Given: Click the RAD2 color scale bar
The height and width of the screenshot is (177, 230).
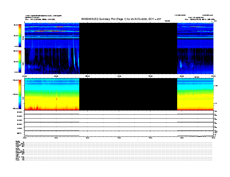Looking at the screenshot, I should click(x=20, y=36).
